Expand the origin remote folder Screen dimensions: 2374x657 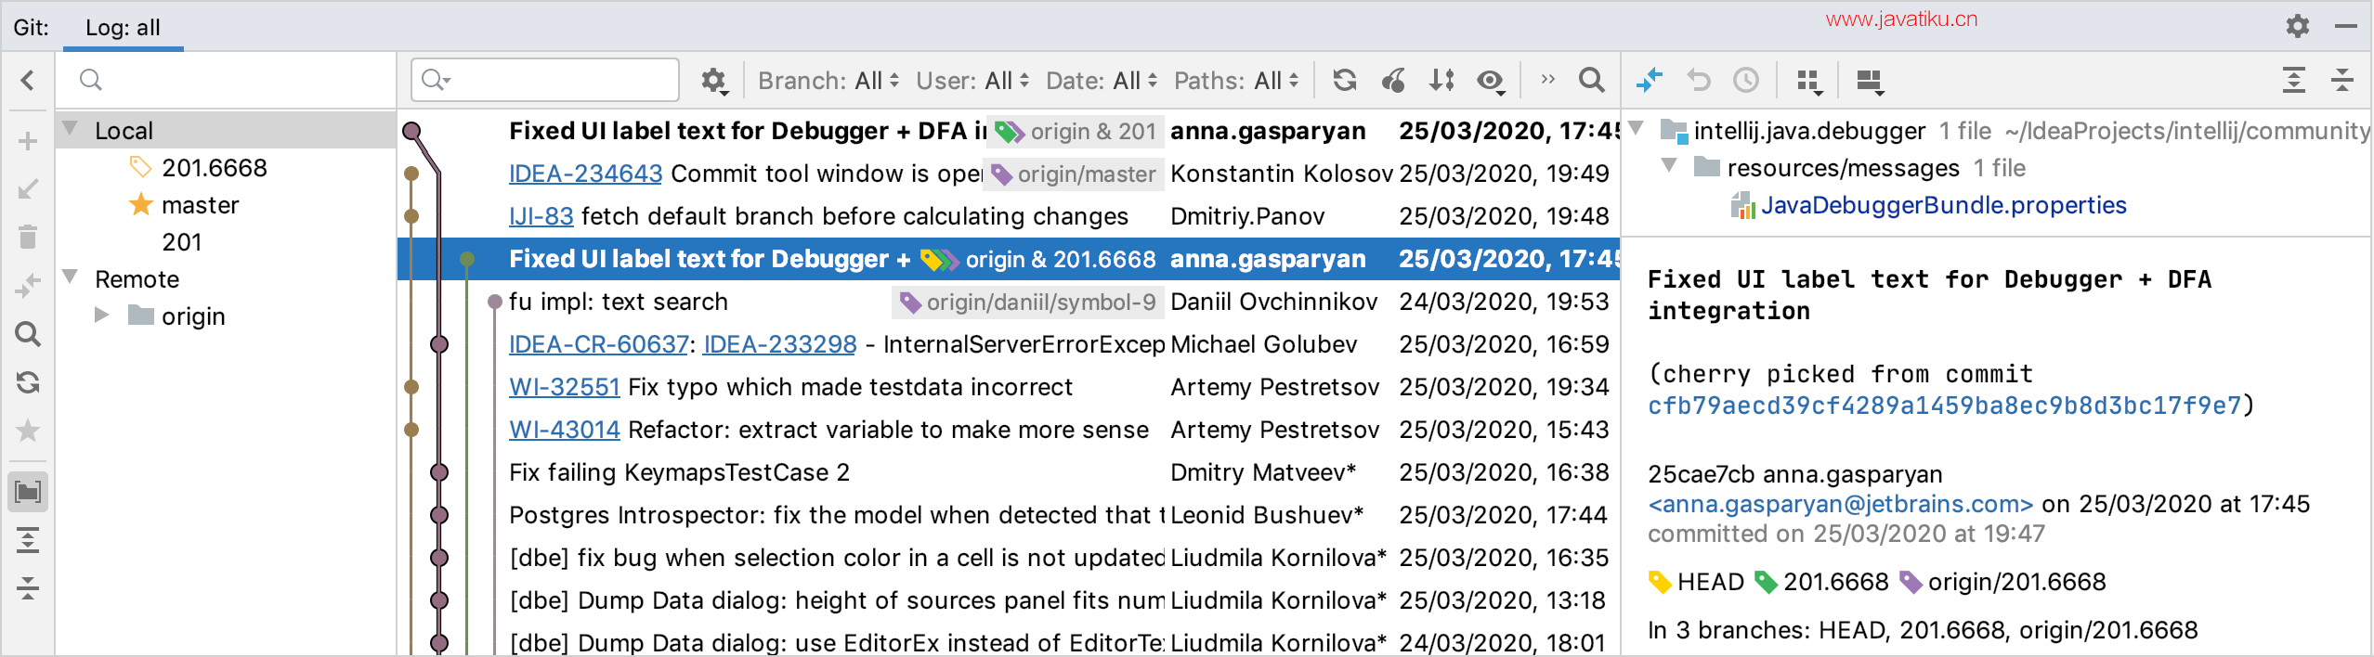coord(102,316)
